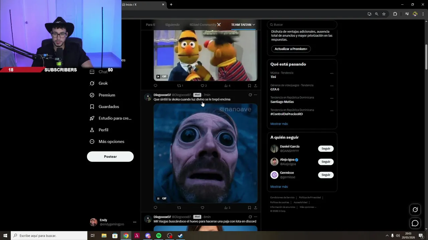428x240 pixels.
Task: Open Grok icon on 7min post
Action: (x=250, y=95)
